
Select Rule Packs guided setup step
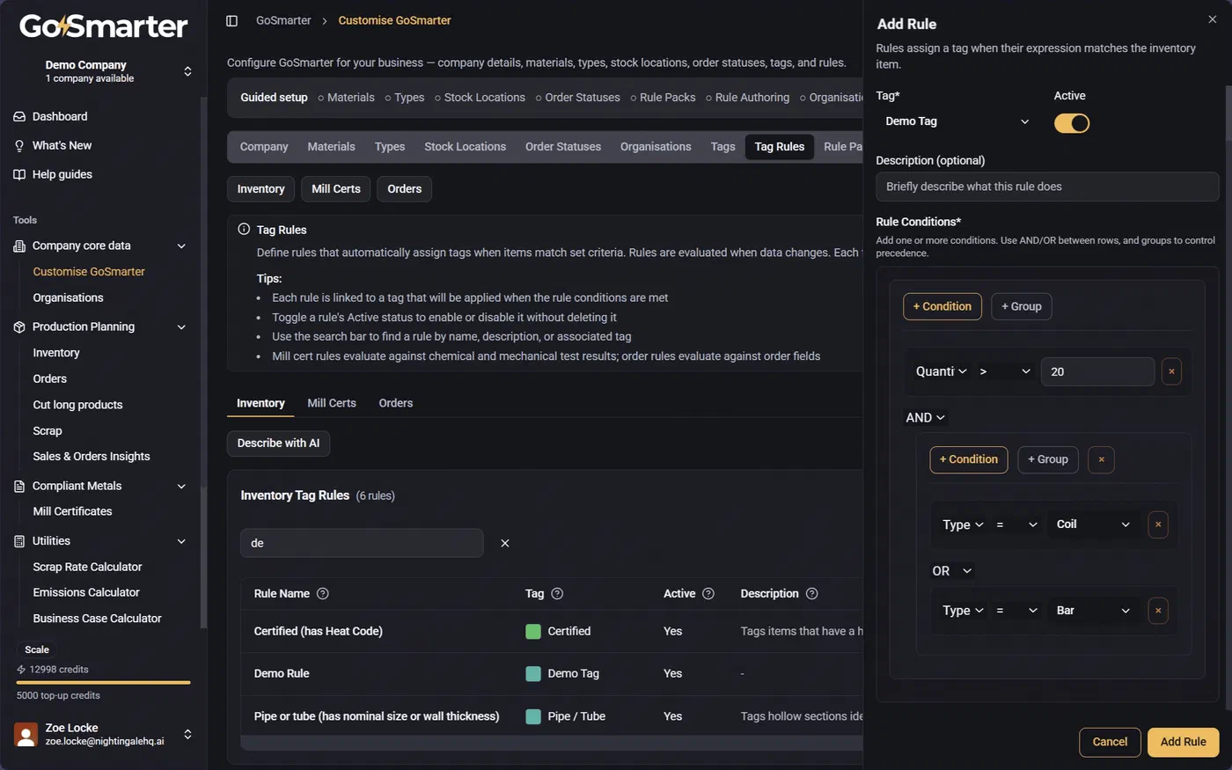pyautogui.click(x=663, y=98)
